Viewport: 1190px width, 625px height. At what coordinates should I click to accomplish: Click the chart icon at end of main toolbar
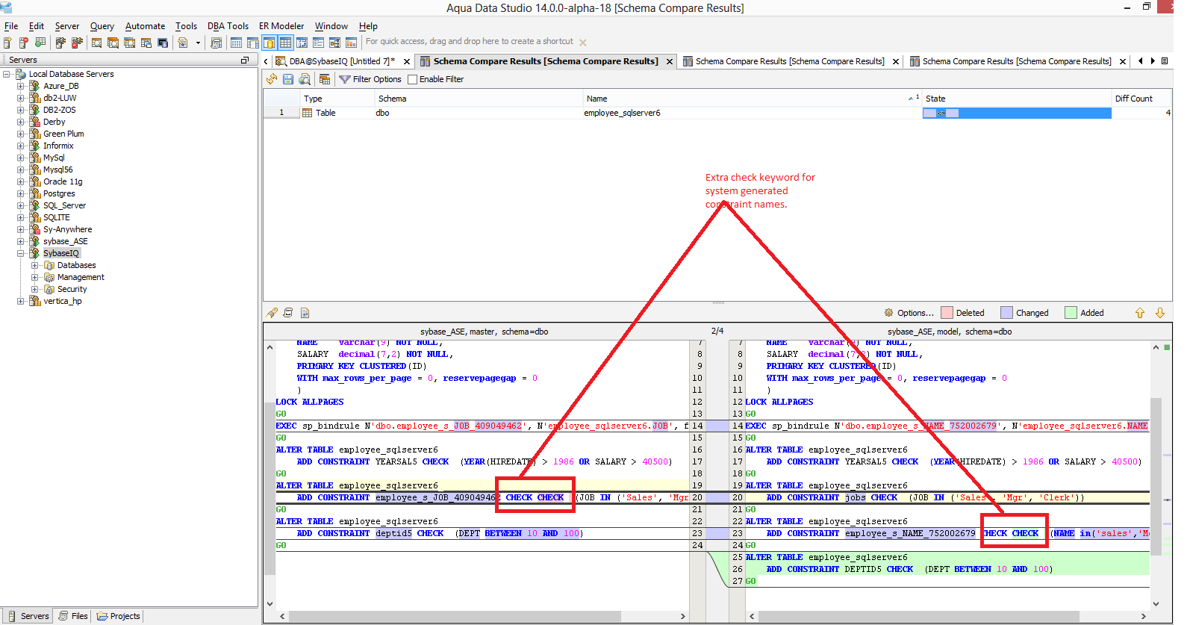click(x=351, y=43)
